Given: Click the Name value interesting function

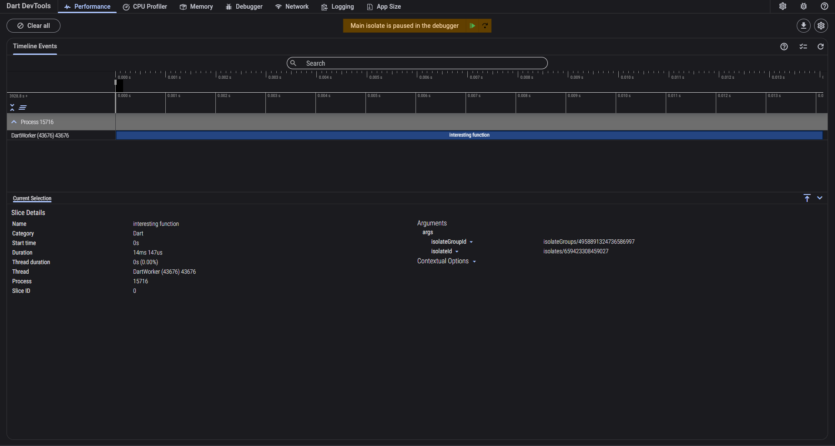Looking at the screenshot, I should coord(156,224).
